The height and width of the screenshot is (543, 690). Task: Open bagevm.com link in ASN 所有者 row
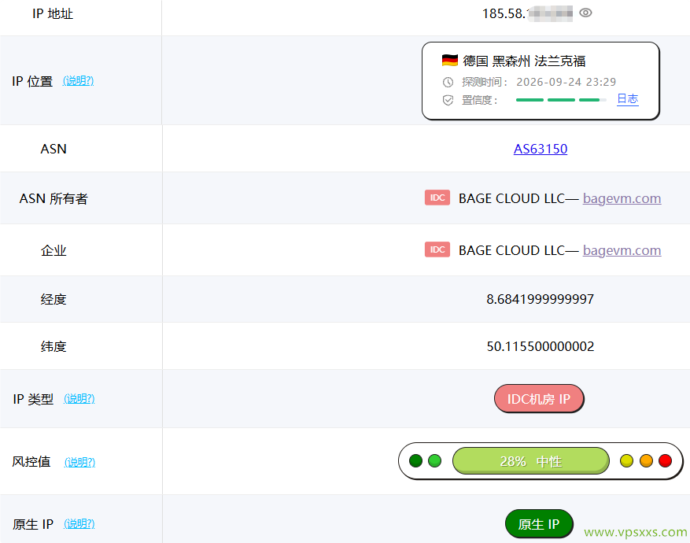click(x=622, y=198)
